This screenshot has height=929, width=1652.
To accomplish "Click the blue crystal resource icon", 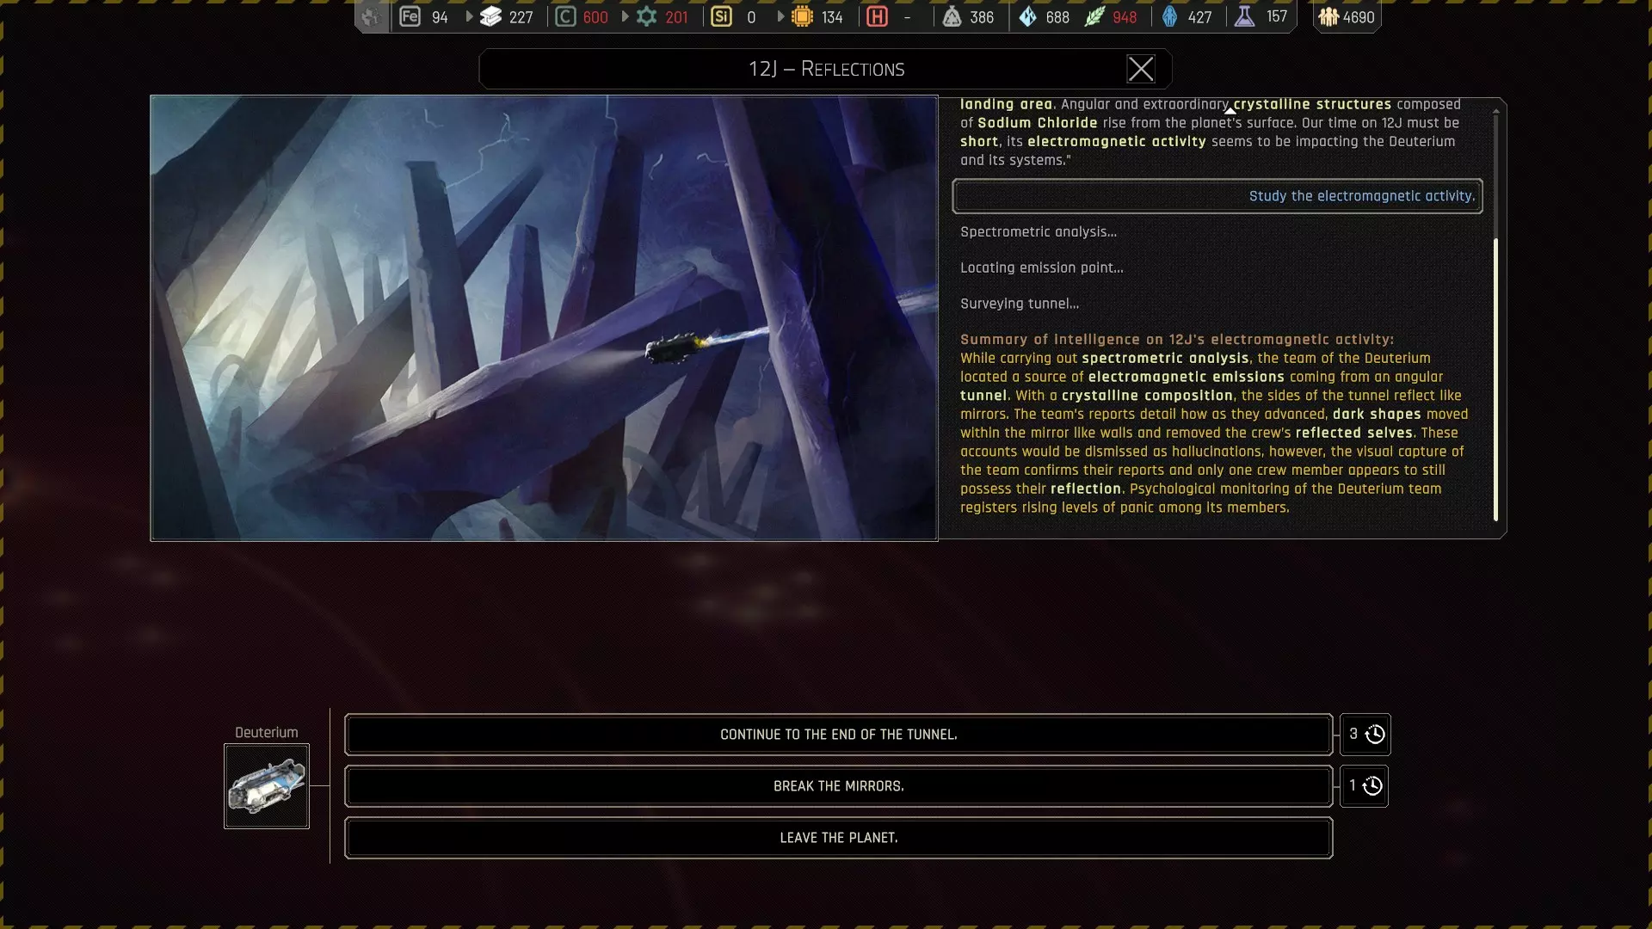I will point(1028,16).
